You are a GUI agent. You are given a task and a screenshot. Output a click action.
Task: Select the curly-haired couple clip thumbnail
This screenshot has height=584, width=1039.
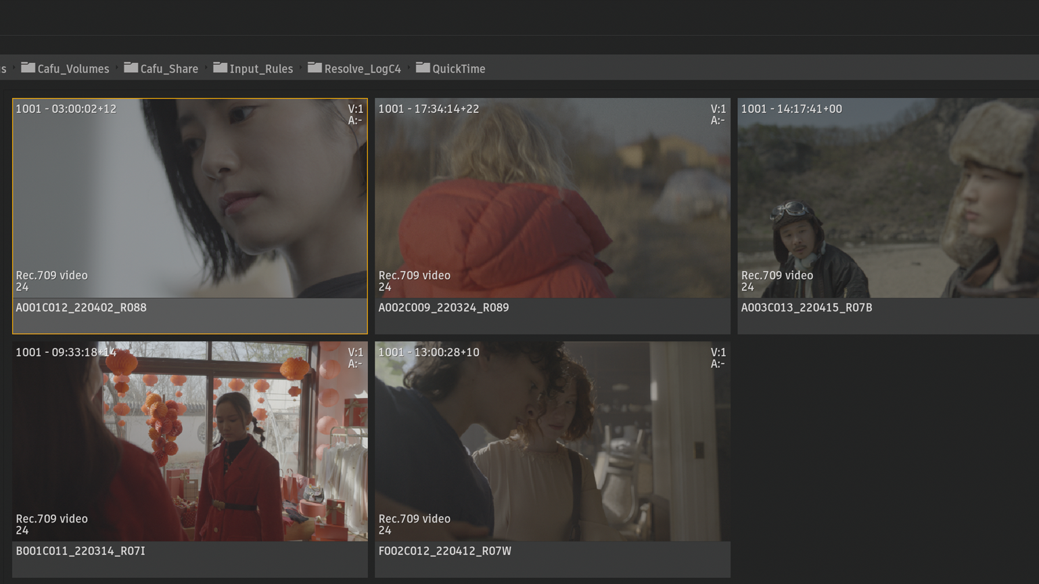coord(552,441)
